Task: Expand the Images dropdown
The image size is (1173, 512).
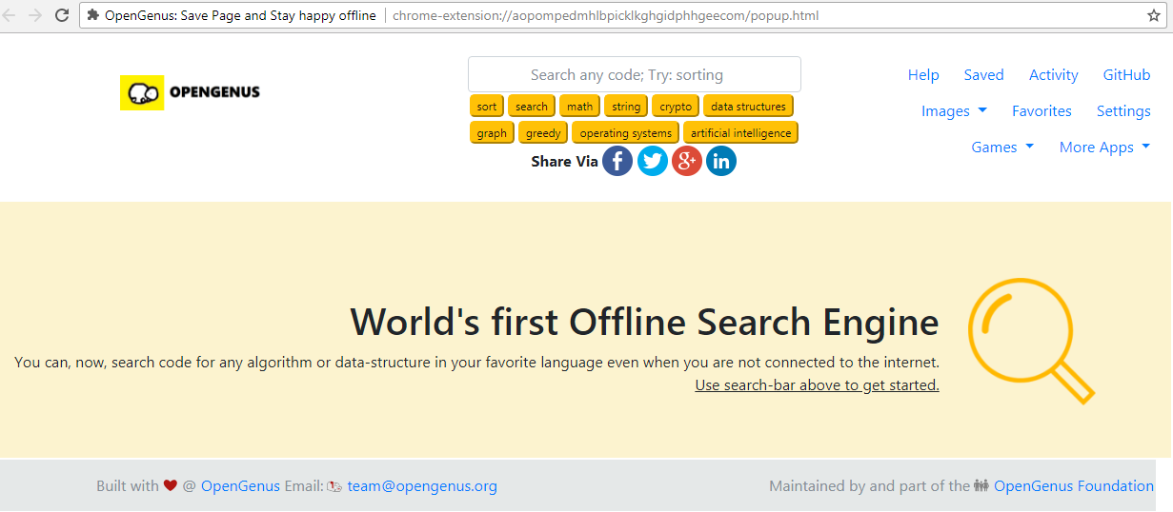Action: tap(954, 111)
